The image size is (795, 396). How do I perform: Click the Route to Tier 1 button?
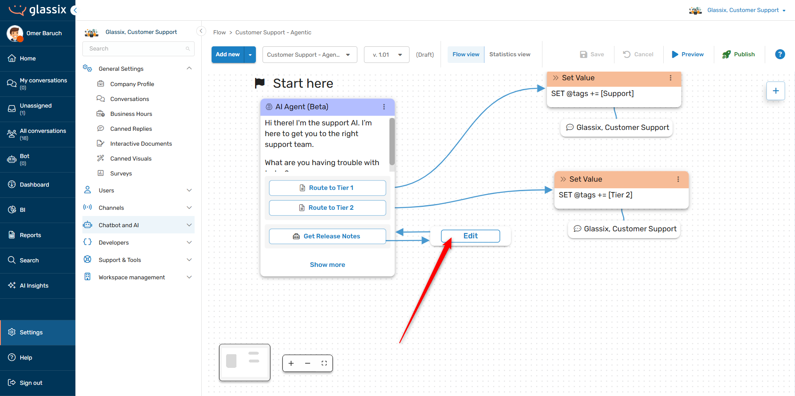(x=327, y=188)
